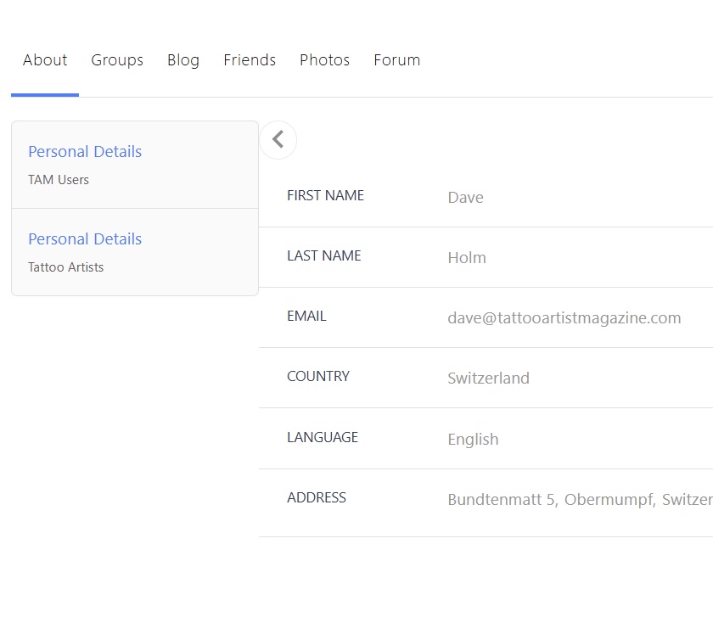This screenshot has width=713, height=617.
Task: Click the COUNTRY field label
Action: click(318, 377)
